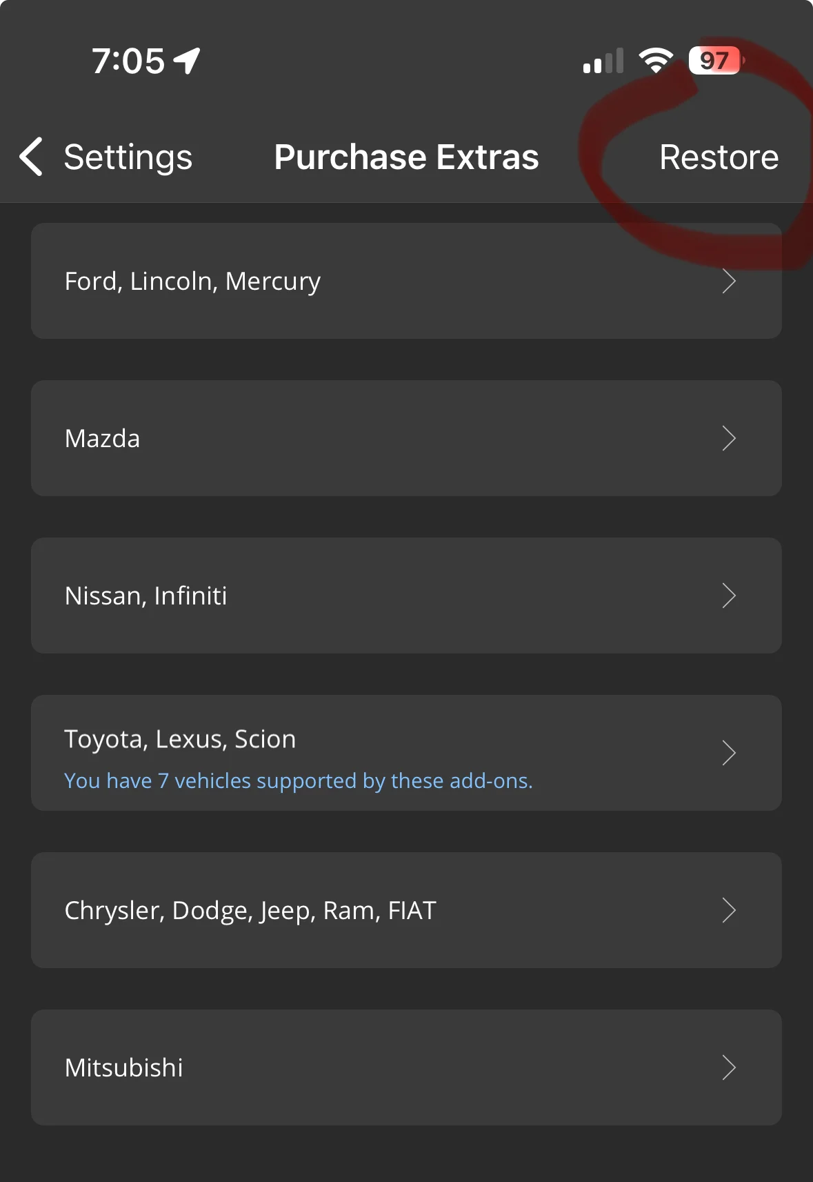Tap the blue '7 vehicles supported' text
The height and width of the screenshot is (1182, 813).
click(299, 780)
